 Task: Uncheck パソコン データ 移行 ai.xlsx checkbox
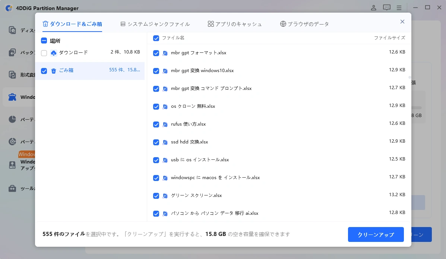[156, 214]
